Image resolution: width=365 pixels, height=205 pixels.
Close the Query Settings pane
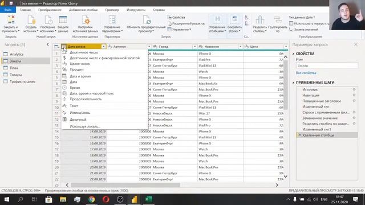click(356, 44)
